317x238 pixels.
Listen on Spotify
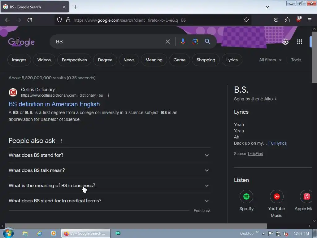click(246, 201)
